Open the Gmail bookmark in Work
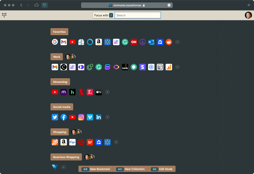 point(55,67)
